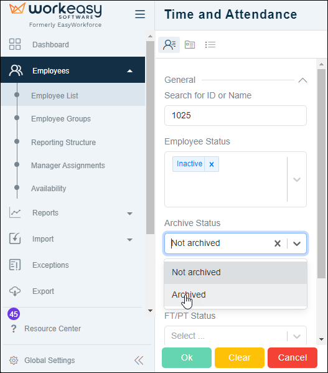Open the Employee Status dropdown arrow
Screen dimensions: 328x373
pos(297,179)
